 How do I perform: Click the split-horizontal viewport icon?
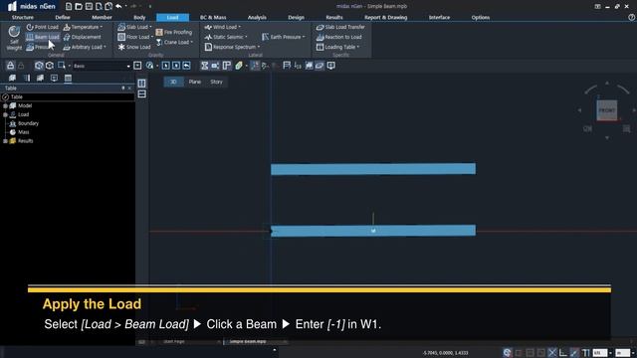141,94
